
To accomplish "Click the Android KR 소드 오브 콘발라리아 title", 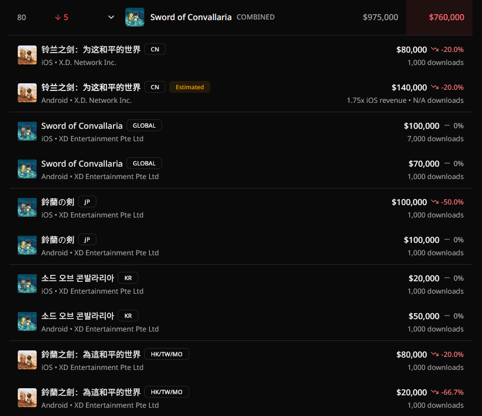I will click(x=78, y=316).
